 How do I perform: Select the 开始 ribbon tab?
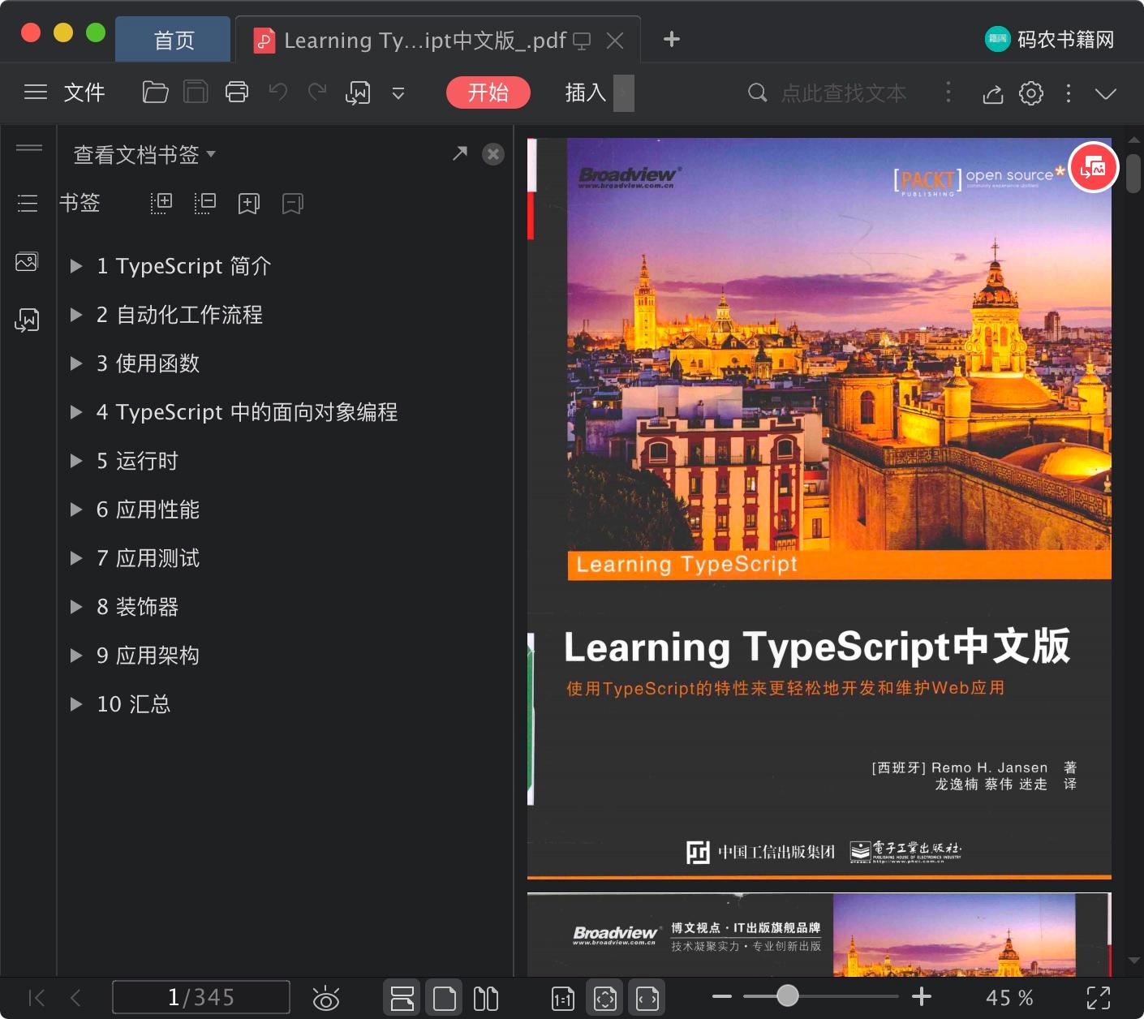488,92
